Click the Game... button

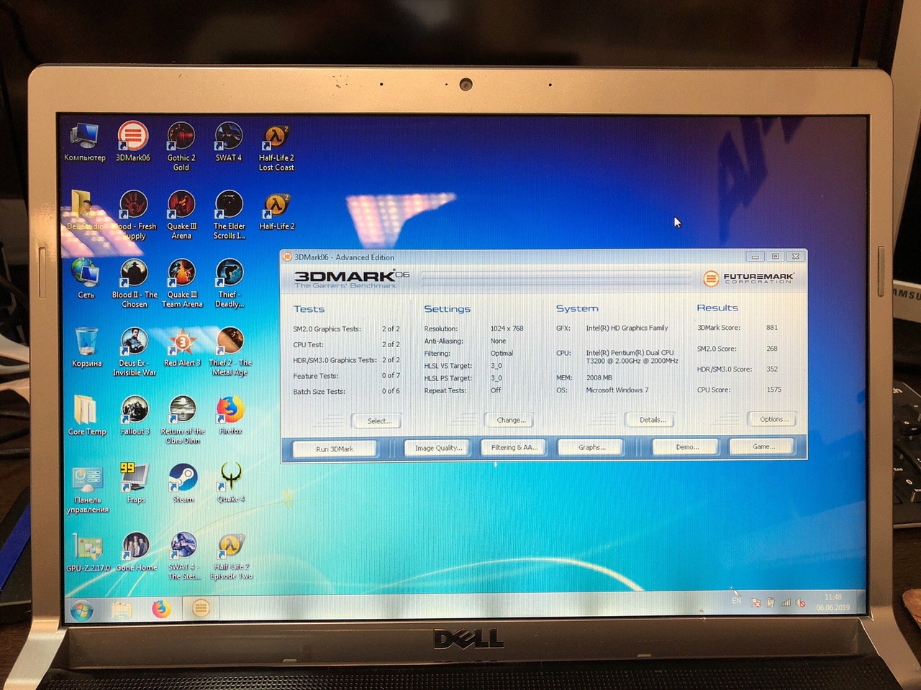click(x=763, y=446)
